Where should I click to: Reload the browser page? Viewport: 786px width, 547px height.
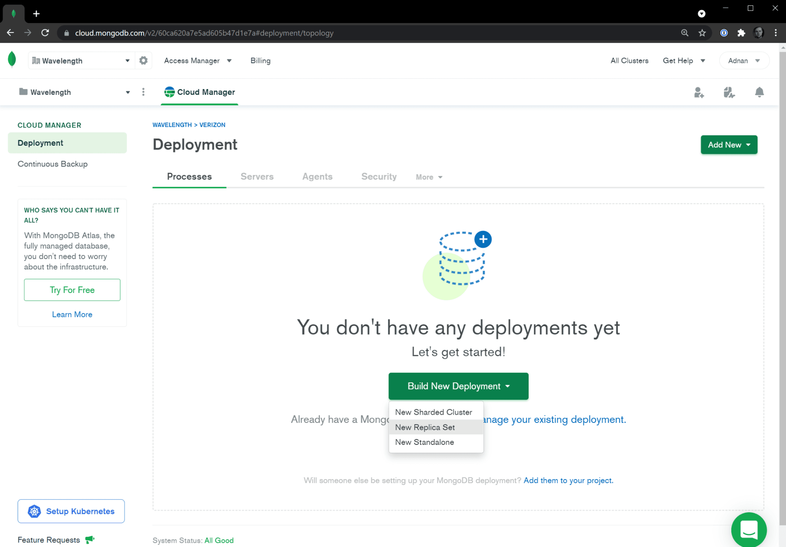coord(45,33)
